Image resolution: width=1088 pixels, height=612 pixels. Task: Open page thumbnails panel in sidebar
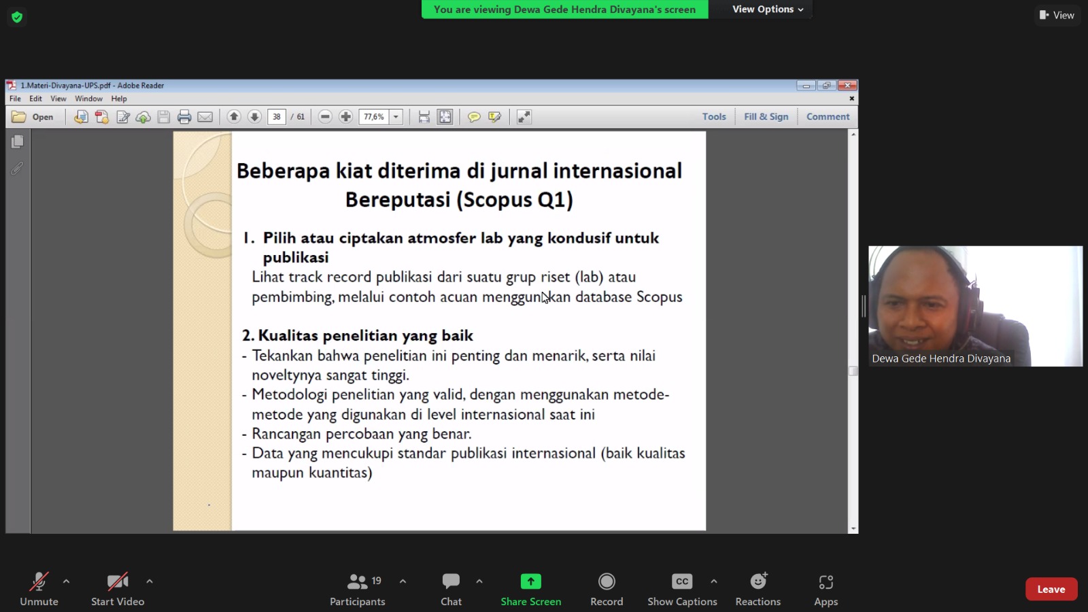18,141
